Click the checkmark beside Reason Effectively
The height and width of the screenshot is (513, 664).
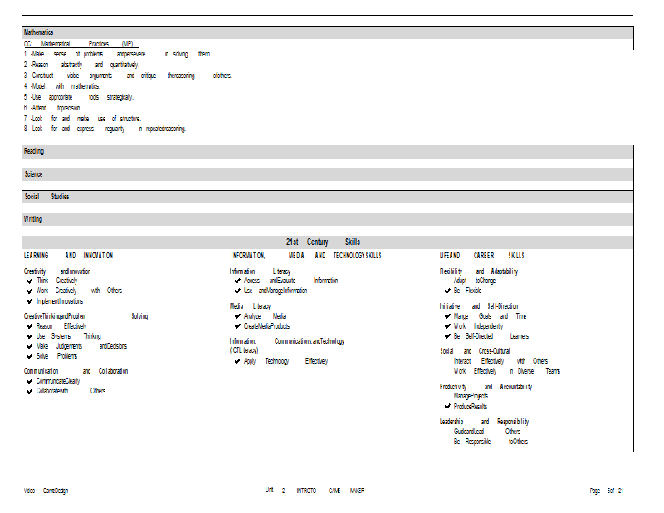coord(30,326)
